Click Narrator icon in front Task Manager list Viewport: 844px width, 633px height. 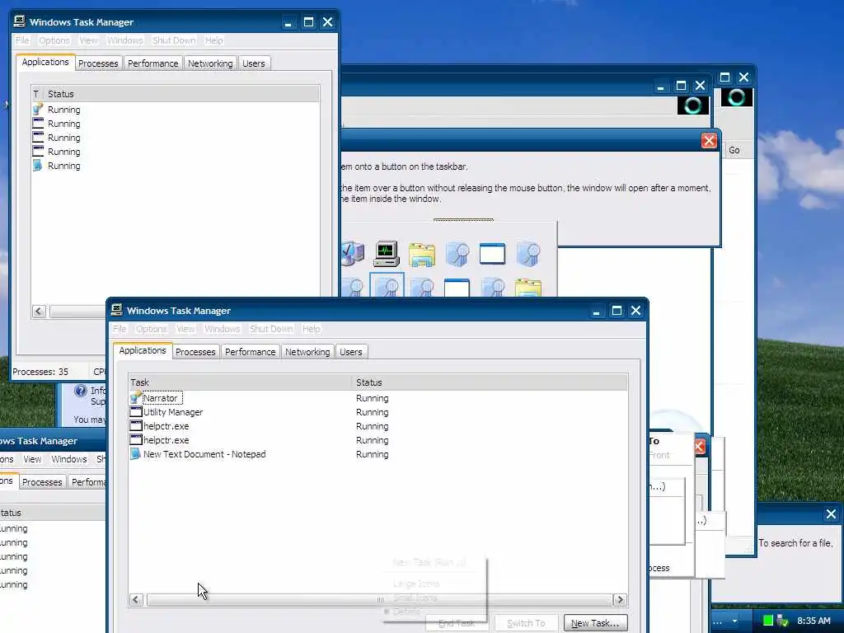136,398
